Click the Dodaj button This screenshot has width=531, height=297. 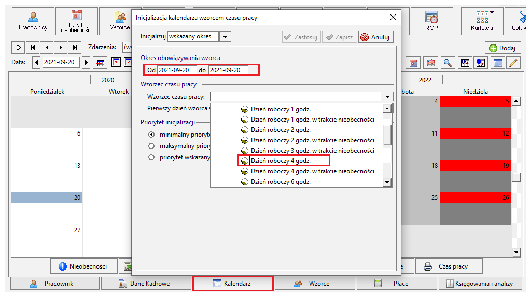pos(502,48)
